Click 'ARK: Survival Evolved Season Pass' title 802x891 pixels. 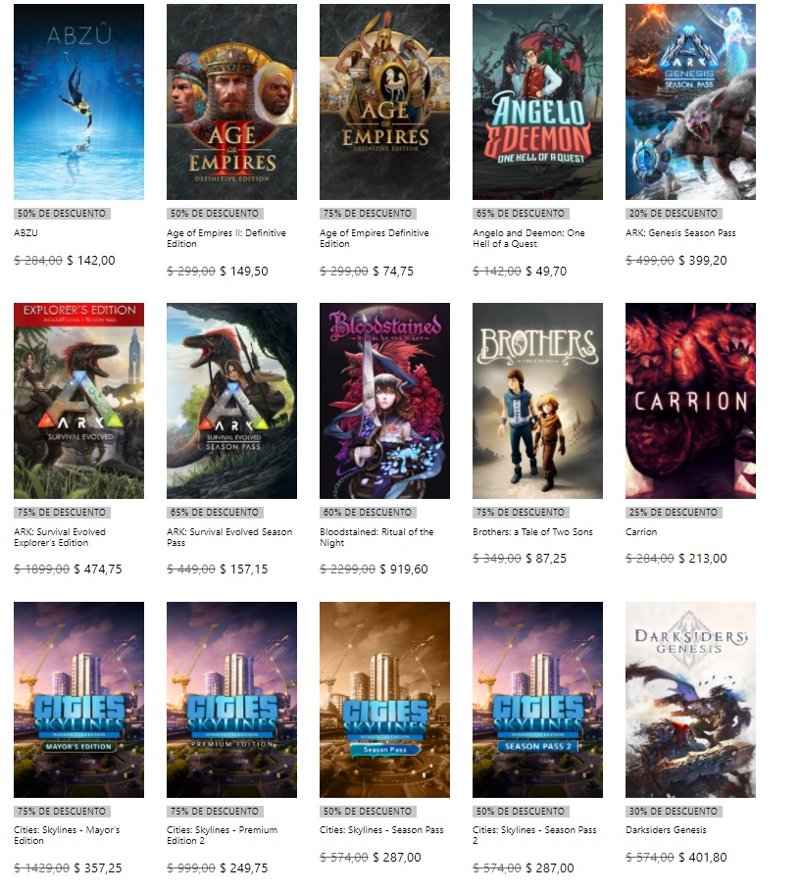[229, 537]
